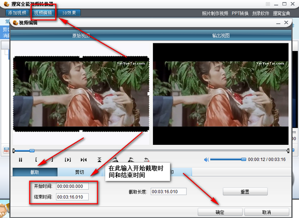
Task: Open the 刻录软件 link
Action: point(261,13)
